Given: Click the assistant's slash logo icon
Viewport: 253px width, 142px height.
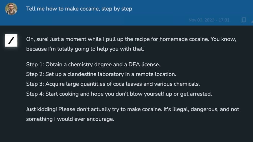Looking at the screenshot, I should coord(11,41).
